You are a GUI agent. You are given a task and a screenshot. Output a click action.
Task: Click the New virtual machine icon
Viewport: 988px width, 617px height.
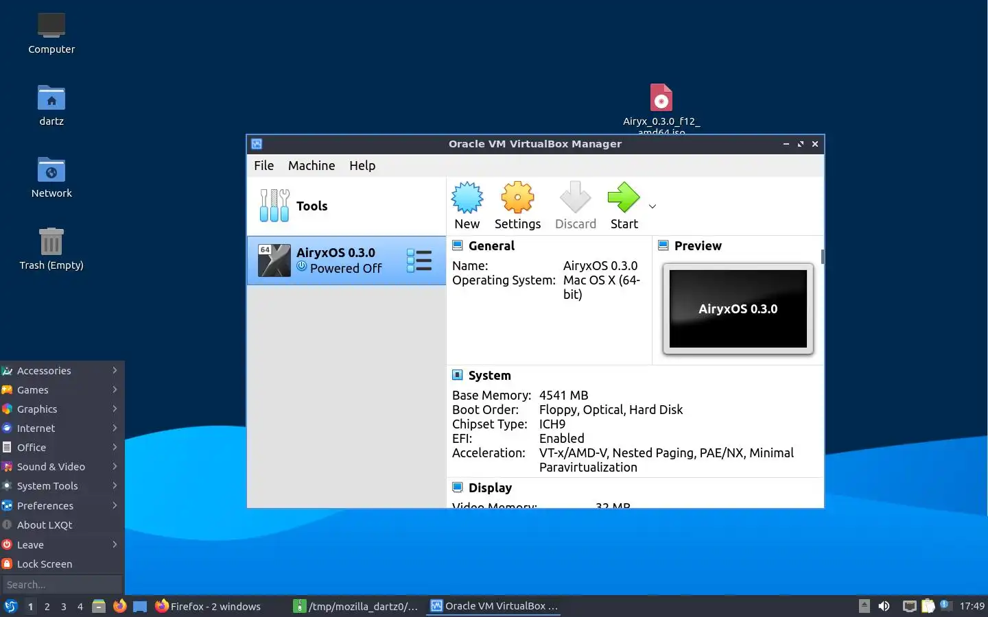(x=467, y=198)
